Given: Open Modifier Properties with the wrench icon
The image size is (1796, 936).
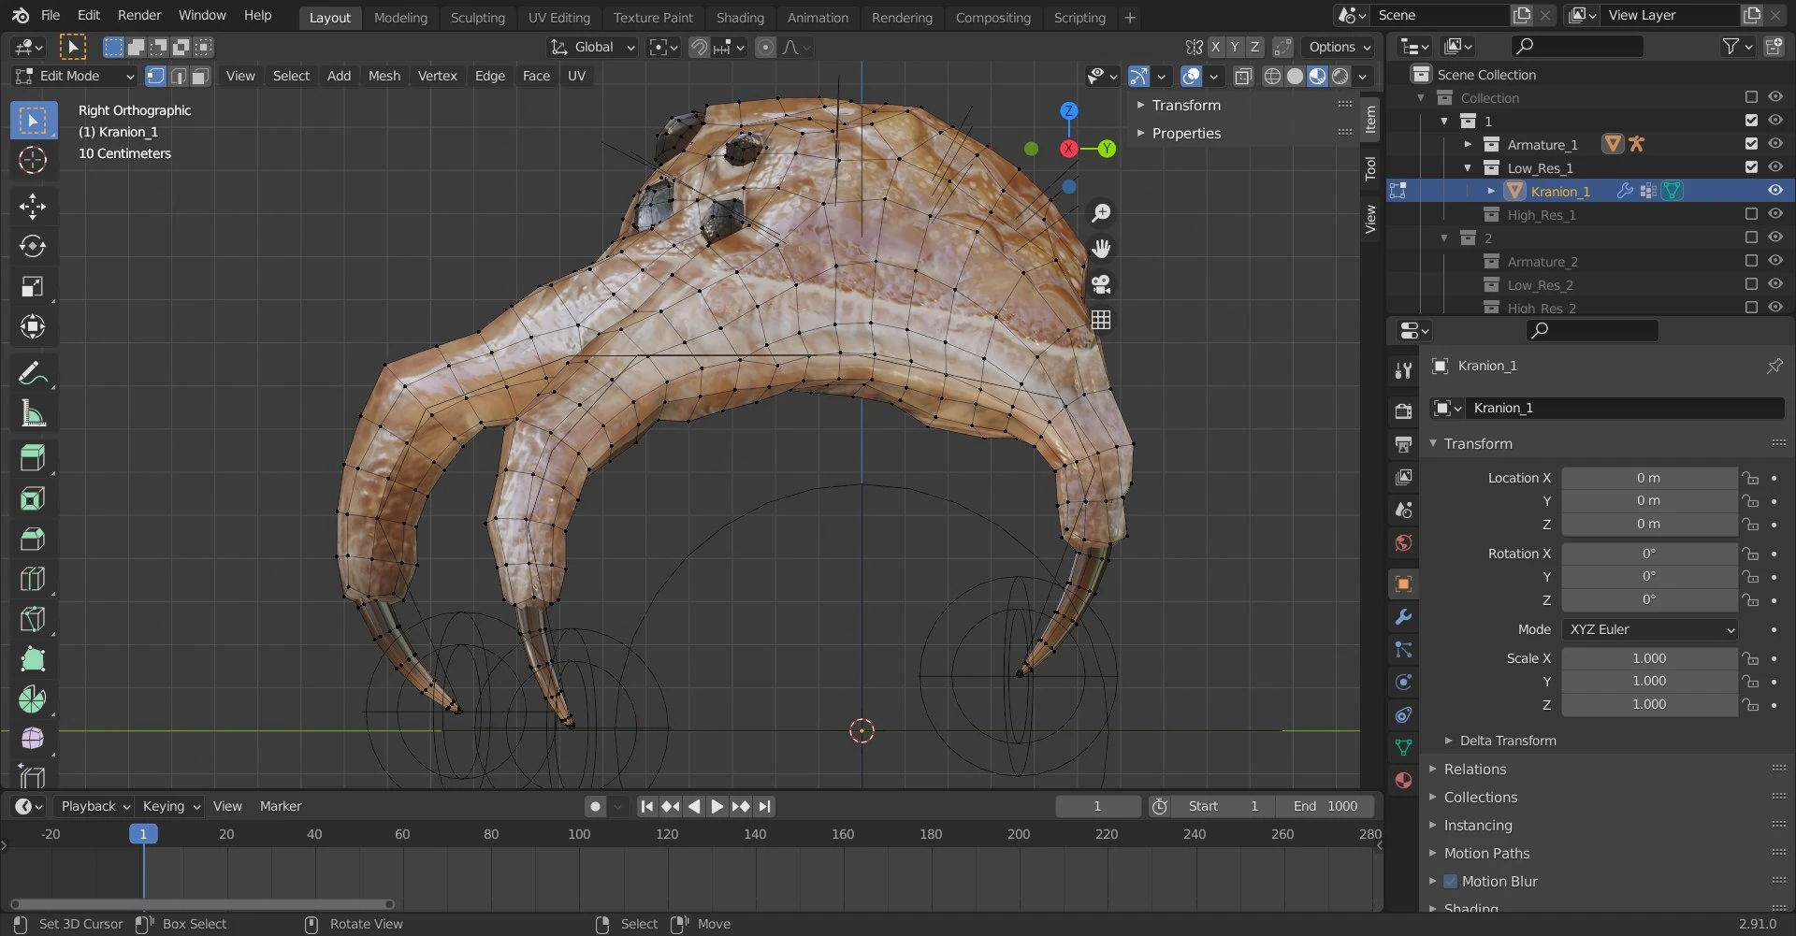Looking at the screenshot, I should point(1403,616).
